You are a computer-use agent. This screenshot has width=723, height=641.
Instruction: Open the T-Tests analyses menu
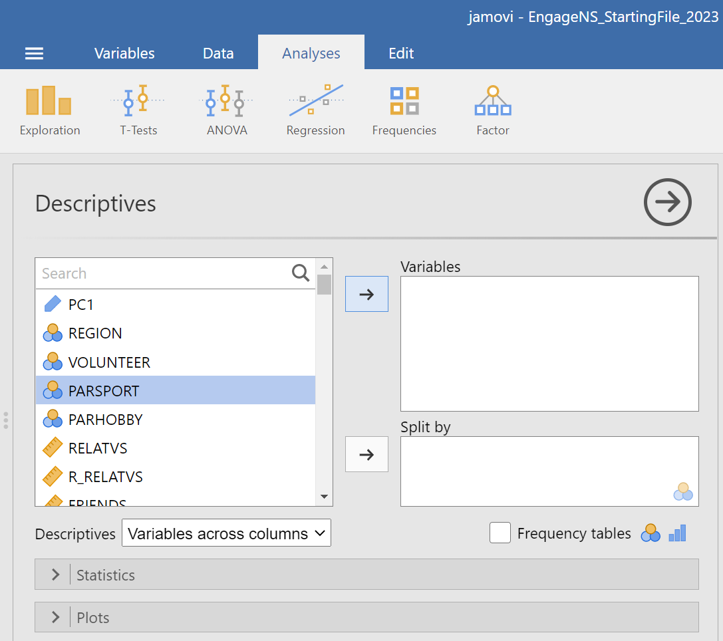(x=138, y=110)
